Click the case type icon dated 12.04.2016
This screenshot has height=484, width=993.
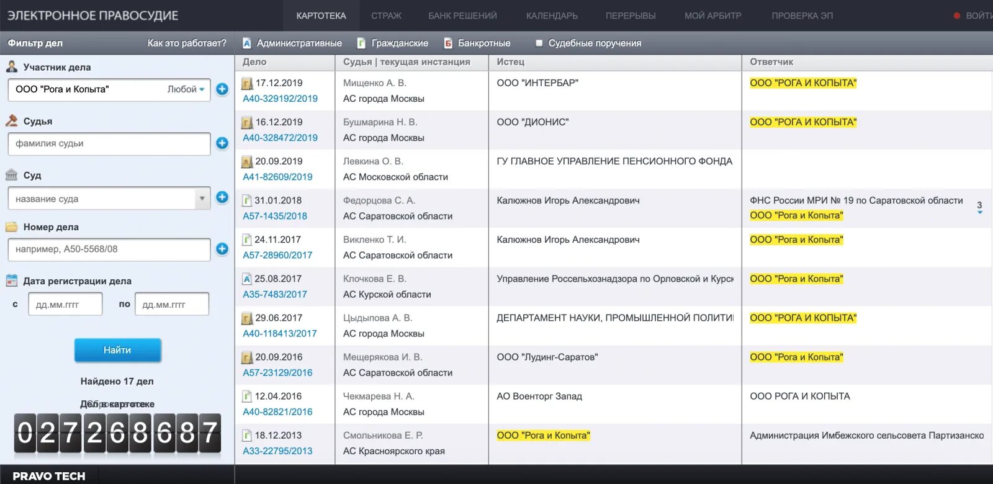247,396
